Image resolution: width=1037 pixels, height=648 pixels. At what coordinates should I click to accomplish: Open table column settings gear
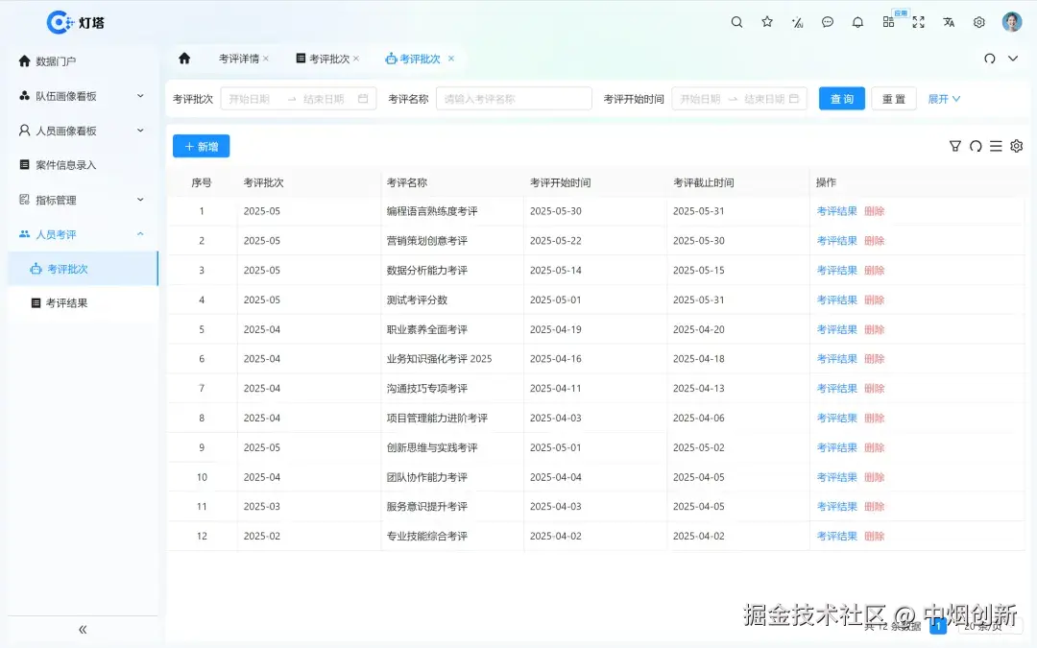(x=1017, y=146)
